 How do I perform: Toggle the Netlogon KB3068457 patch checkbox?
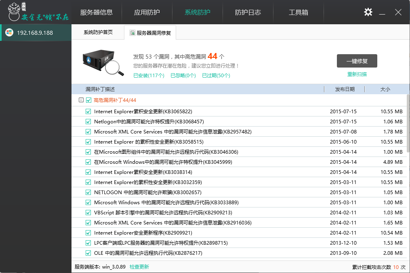(x=88, y=122)
